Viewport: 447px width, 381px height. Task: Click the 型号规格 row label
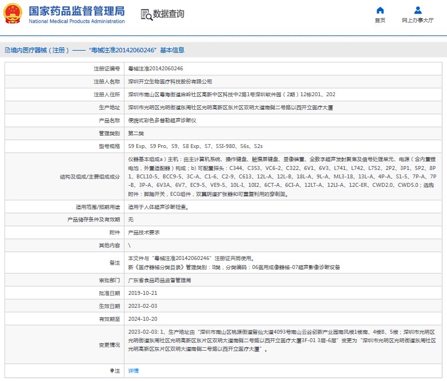coord(109,146)
